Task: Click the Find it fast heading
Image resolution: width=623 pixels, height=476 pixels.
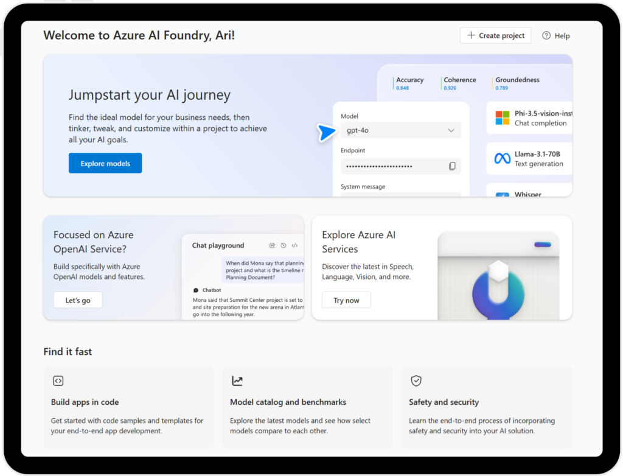Action: point(68,352)
